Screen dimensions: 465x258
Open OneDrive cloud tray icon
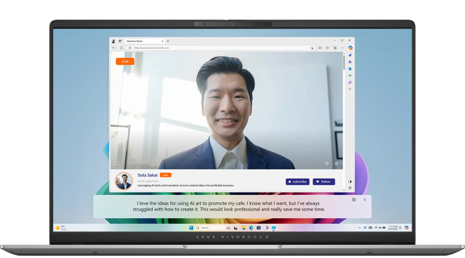pyautogui.click(x=370, y=228)
